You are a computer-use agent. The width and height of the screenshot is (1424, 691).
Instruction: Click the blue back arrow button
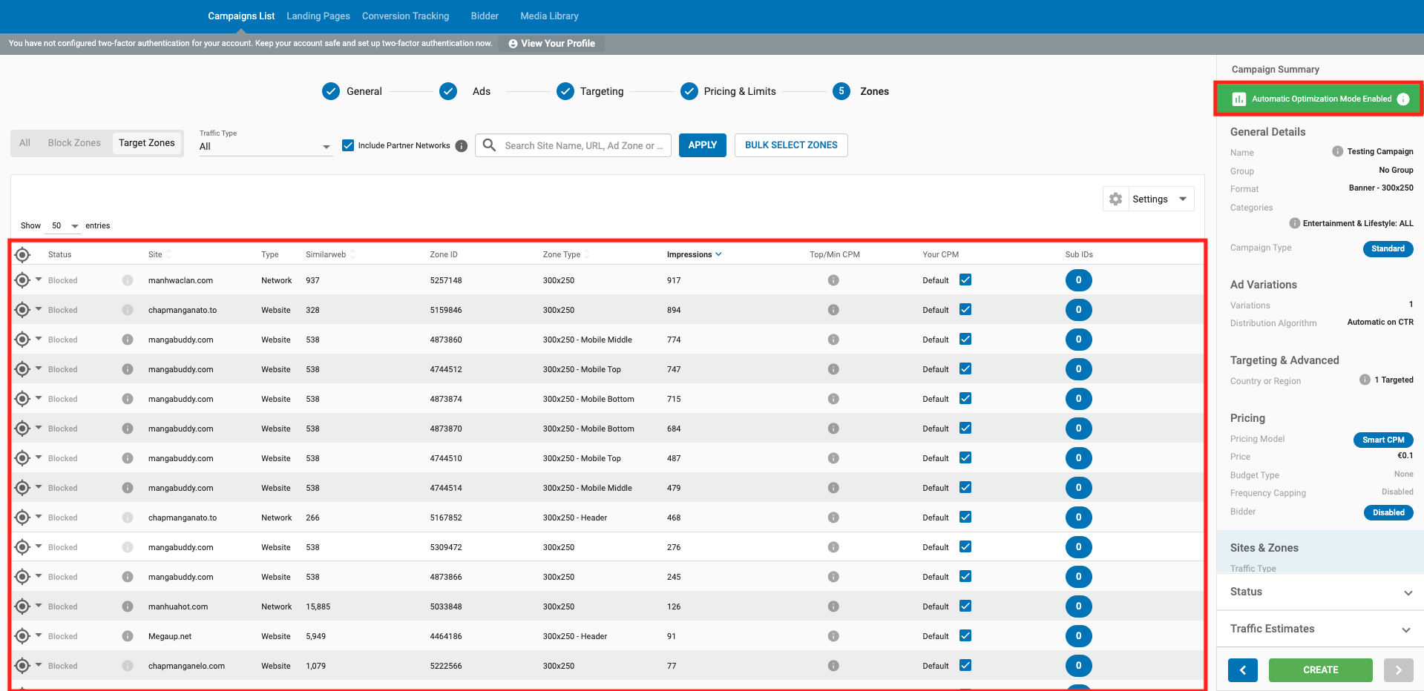(1242, 669)
